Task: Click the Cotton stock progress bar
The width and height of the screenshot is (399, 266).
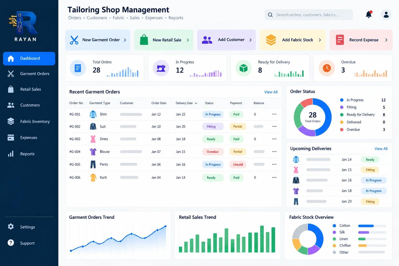Action: click(x=372, y=226)
